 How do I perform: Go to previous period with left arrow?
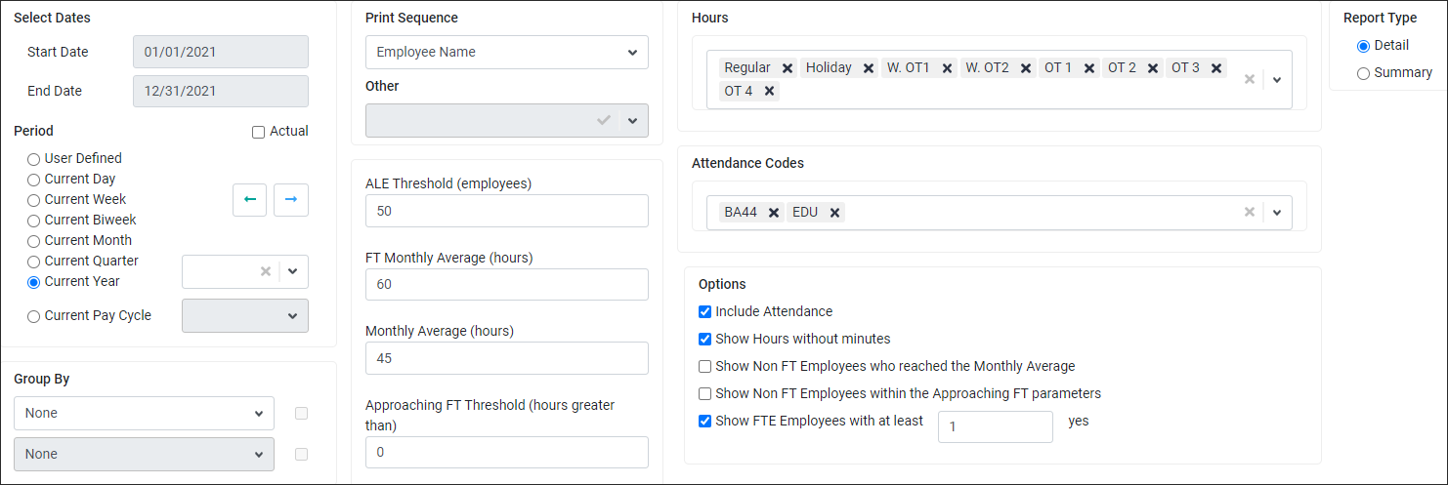(250, 199)
